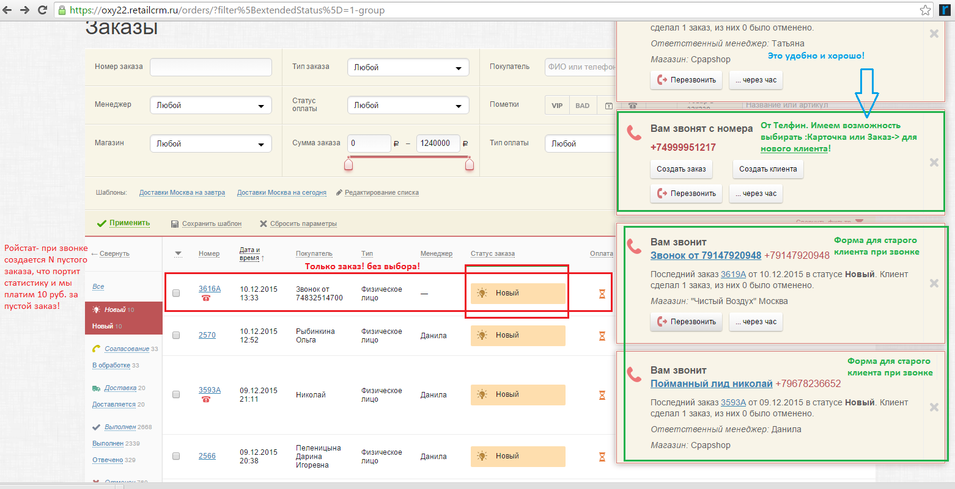Viewport: 955px width, 489px height.
Task: Open the Статус оплаты dropdown
Action: (408, 105)
